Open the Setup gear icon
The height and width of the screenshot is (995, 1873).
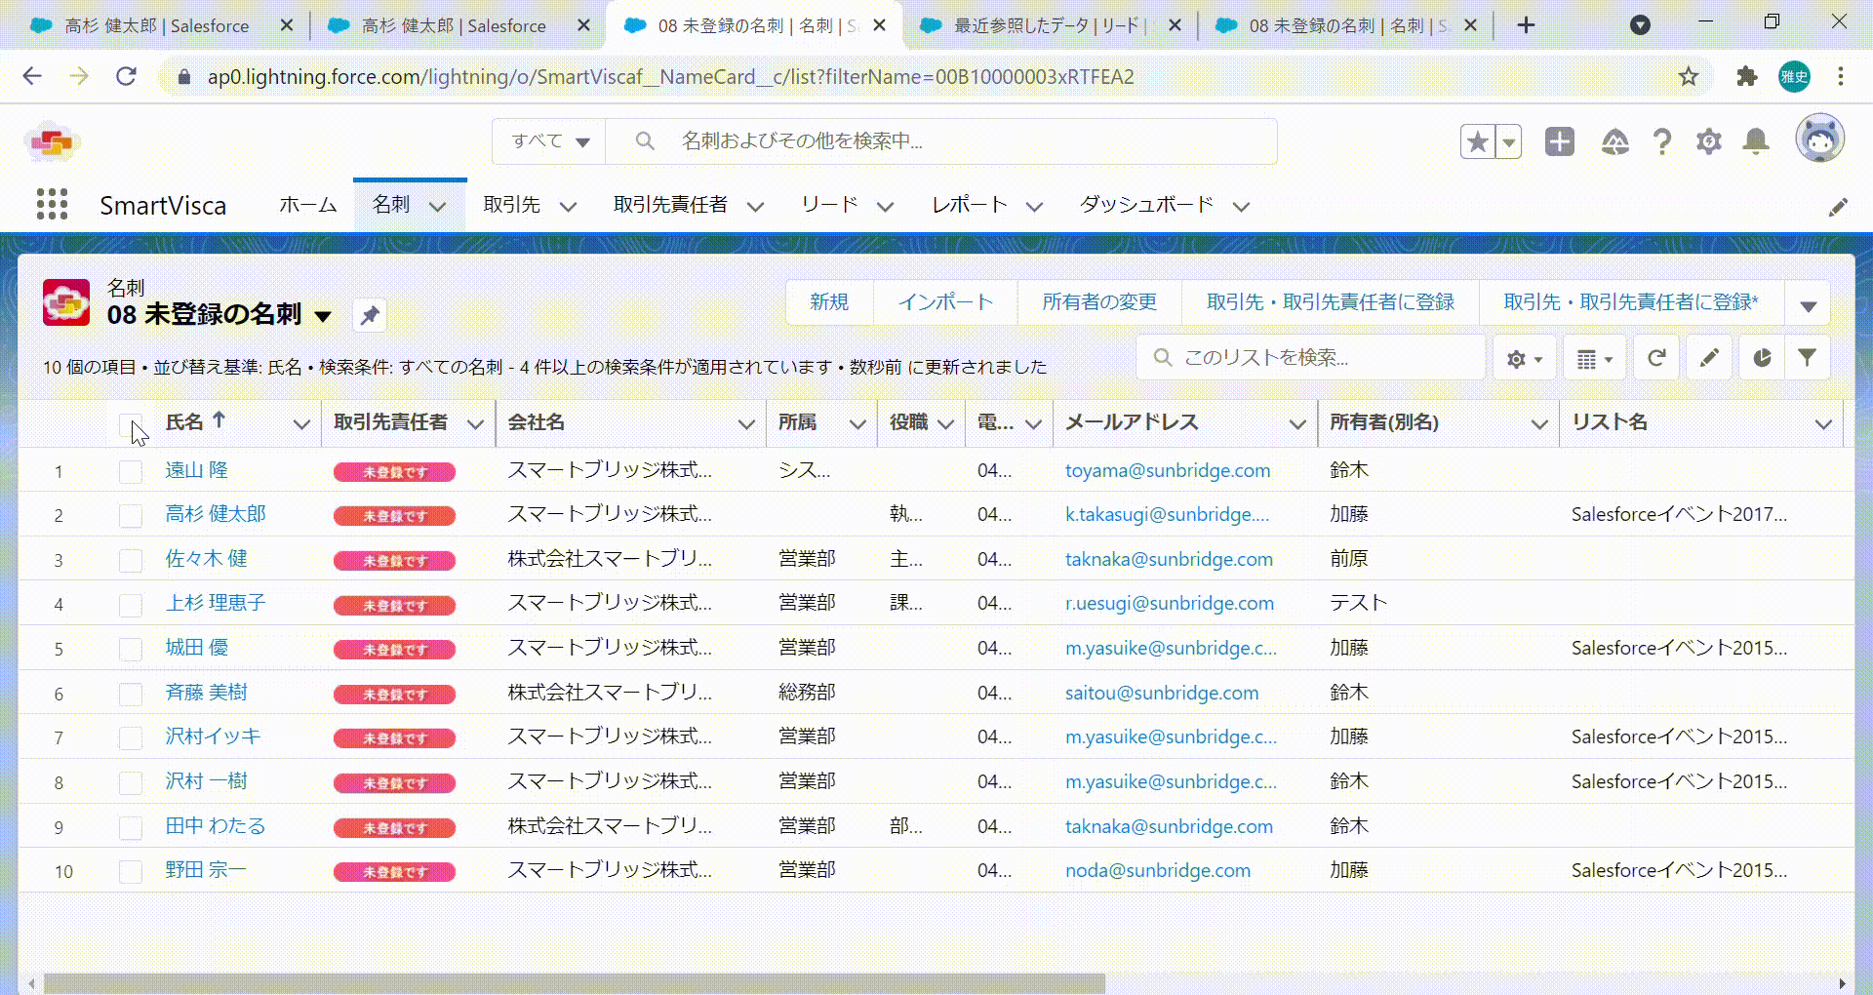point(1709,142)
